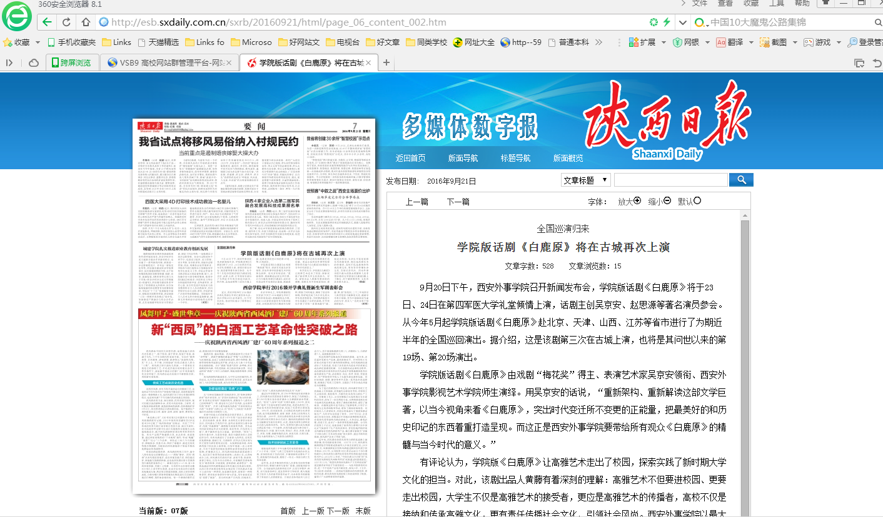
Task: Open the 网银 online banking tool
Action: [686, 42]
